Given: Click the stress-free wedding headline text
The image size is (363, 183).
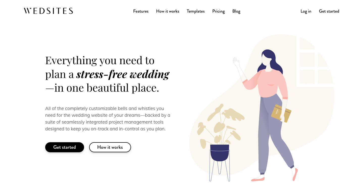Looking at the screenshot, I should (123, 74).
